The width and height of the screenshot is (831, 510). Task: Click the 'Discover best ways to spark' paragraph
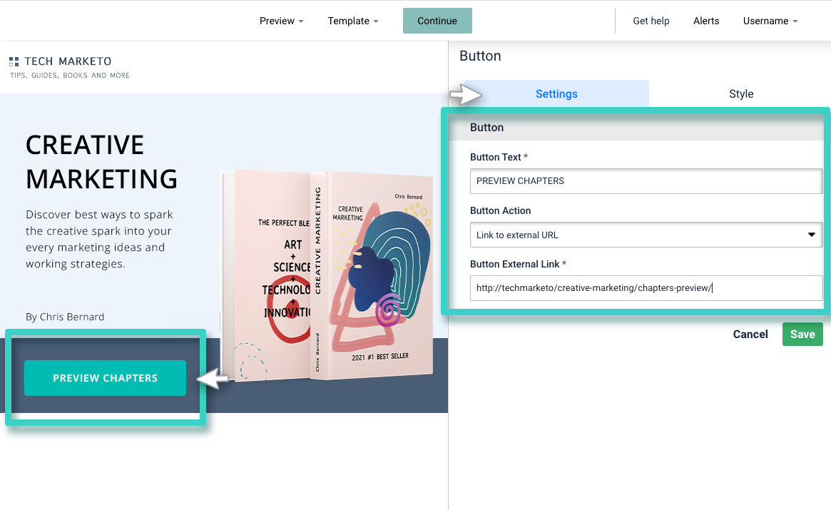click(x=99, y=239)
